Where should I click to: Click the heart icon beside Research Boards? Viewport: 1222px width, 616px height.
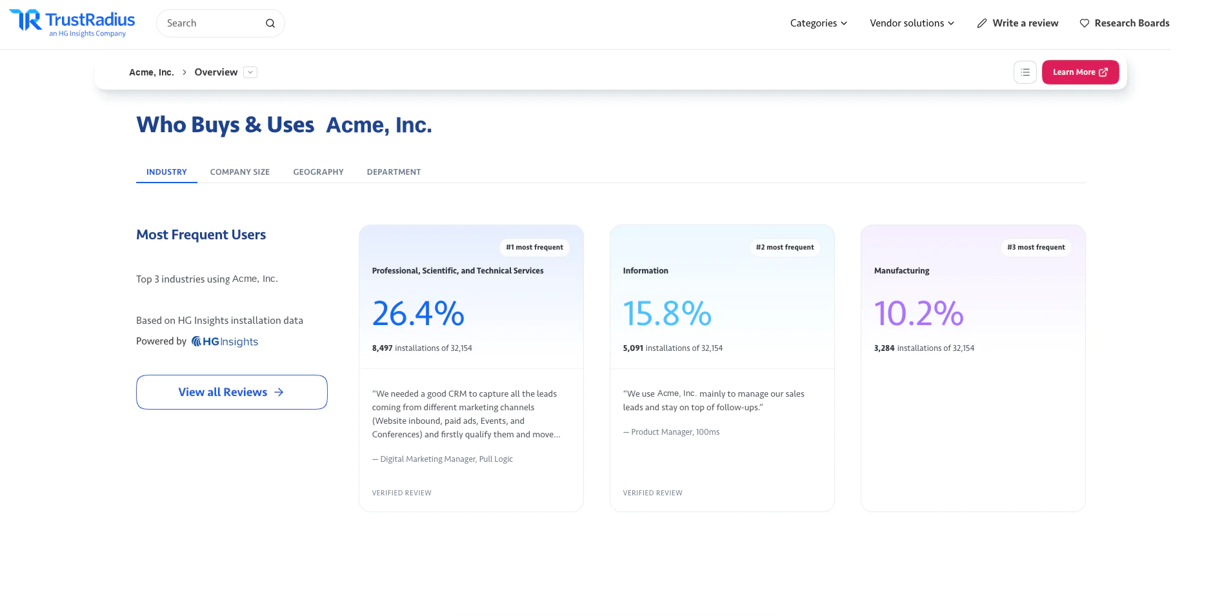click(x=1085, y=23)
